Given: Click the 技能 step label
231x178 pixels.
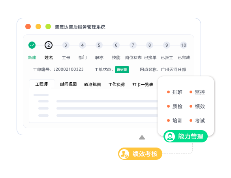Looking at the screenshot, I should [116, 57].
